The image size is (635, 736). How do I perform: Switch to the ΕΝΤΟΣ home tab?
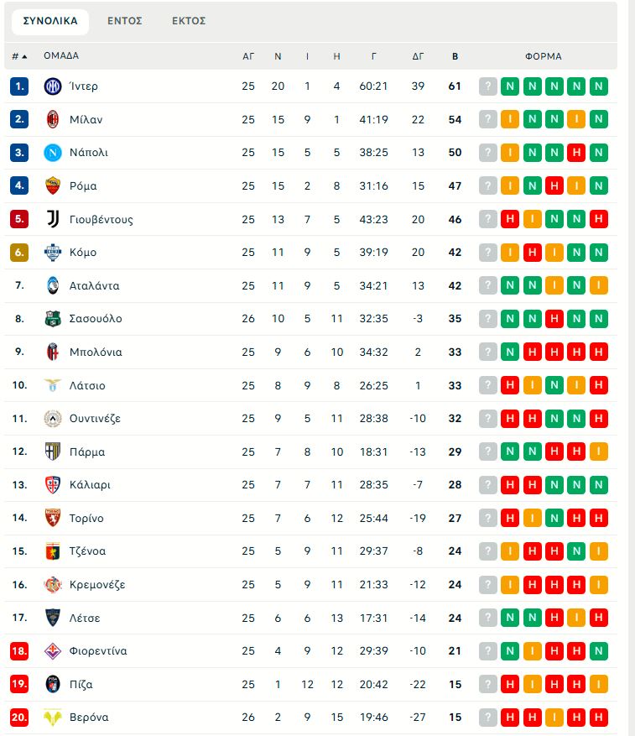(124, 21)
